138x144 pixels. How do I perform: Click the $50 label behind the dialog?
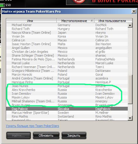click(x=8, y=5)
